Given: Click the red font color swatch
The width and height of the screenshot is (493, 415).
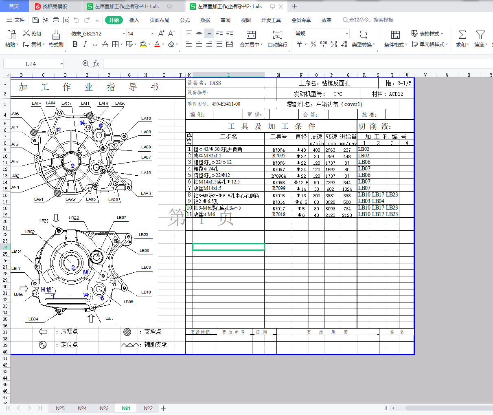Looking at the screenshot, I should tap(157, 44).
